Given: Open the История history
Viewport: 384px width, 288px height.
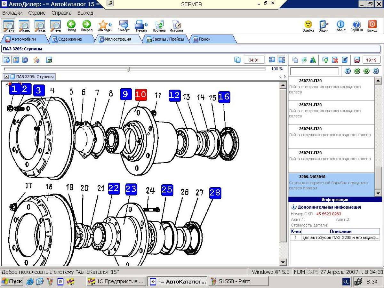Looking at the screenshot, I should (x=176, y=26).
